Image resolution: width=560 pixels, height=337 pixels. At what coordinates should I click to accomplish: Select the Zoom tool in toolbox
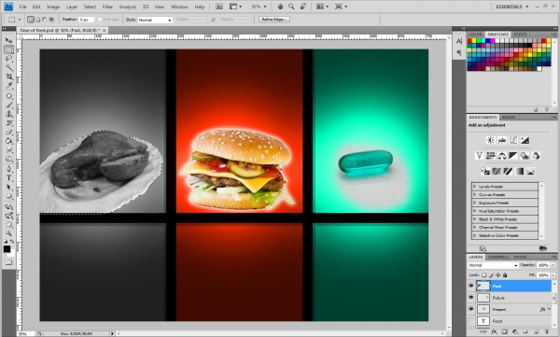coord(8,233)
